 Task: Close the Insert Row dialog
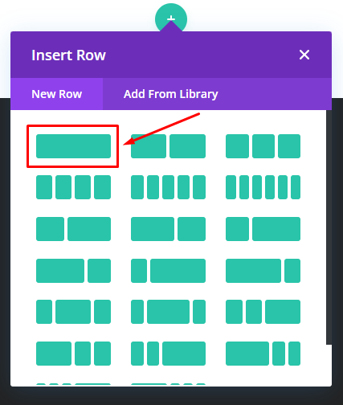coord(304,55)
